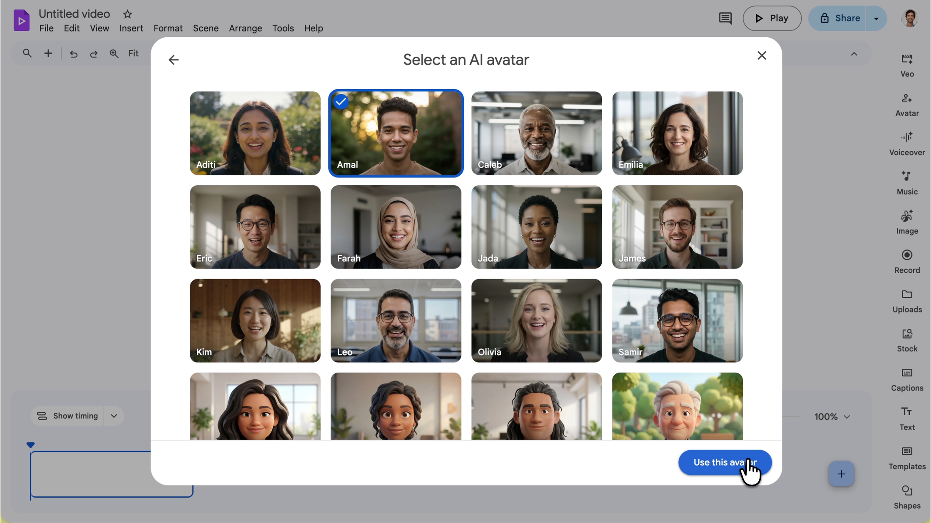Open the Arrange menu

(x=245, y=28)
